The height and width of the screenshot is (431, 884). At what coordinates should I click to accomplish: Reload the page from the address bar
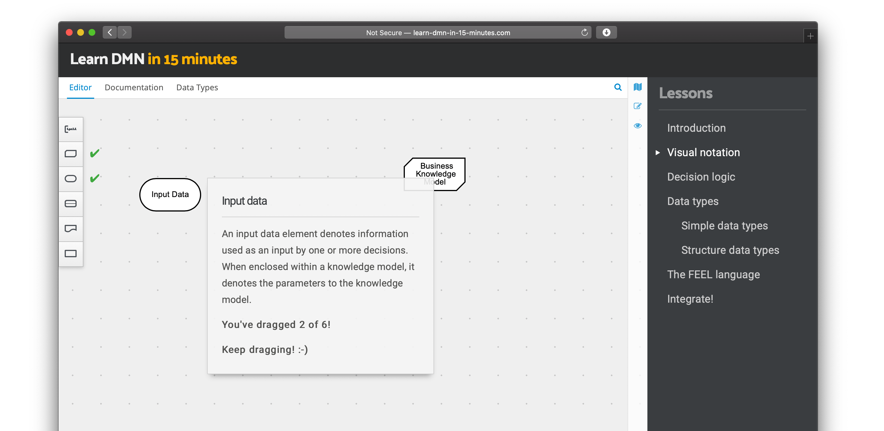584,33
